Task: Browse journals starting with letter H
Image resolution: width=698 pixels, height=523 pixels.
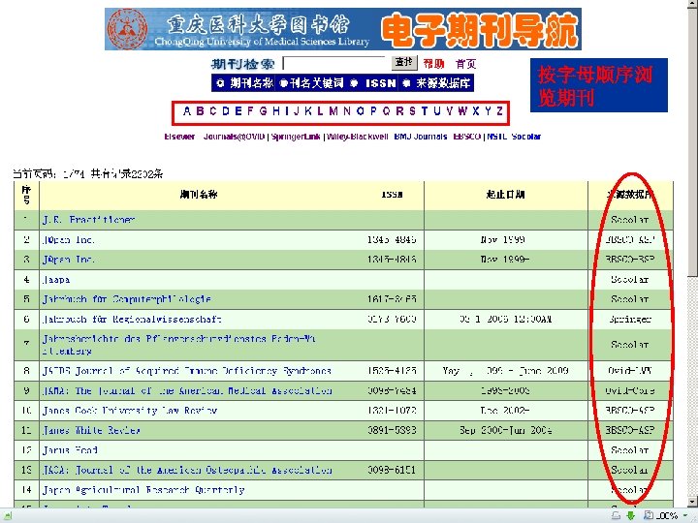Action: coord(276,111)
